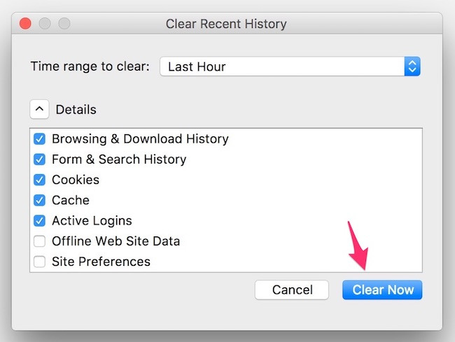Collapse the Details section with chevron

coord(39,109)
